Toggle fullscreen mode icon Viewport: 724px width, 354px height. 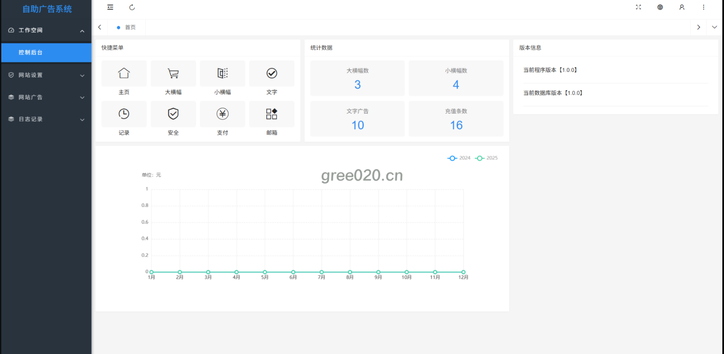638,7
